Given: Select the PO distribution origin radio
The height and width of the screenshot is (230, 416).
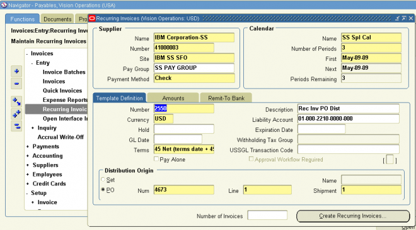Looking at the screenshot, I should (x=103, y=190).
